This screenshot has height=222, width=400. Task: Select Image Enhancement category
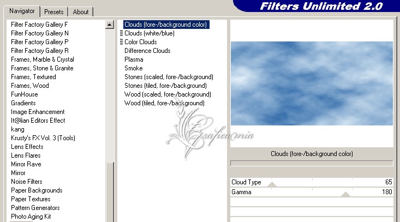coord(38,112)
